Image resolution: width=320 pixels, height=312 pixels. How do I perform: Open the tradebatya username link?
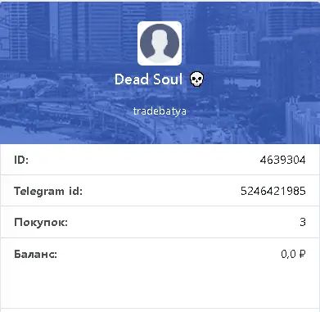click(x=160, y=111)
